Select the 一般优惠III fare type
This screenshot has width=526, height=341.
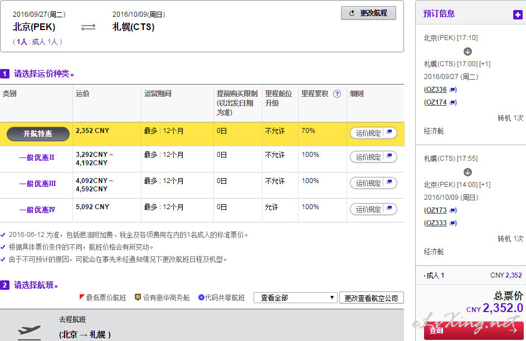click(37, 184)
